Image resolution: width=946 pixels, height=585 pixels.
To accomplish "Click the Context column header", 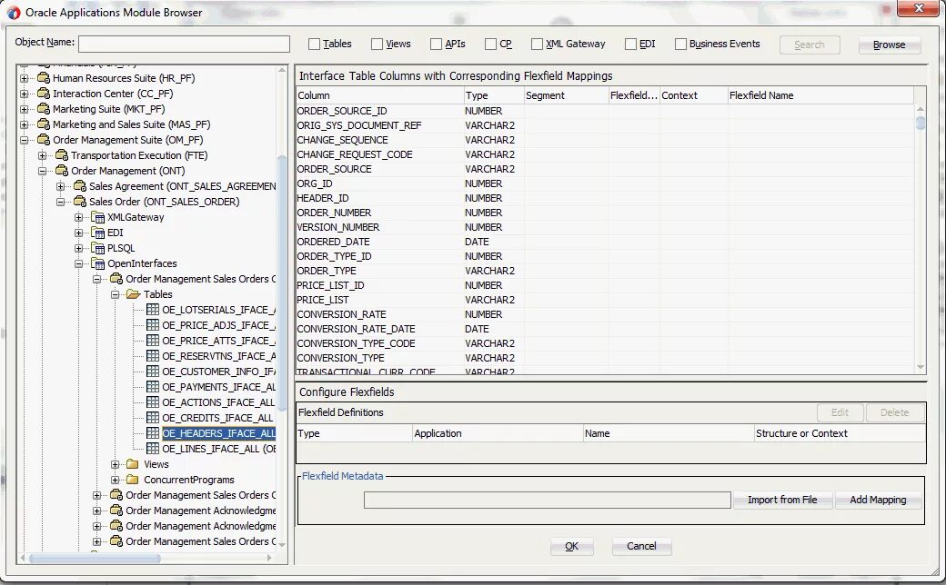I will 693,95.
